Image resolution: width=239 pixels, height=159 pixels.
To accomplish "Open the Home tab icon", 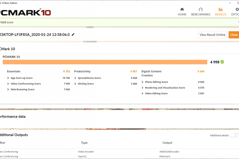I will point(182,9).
